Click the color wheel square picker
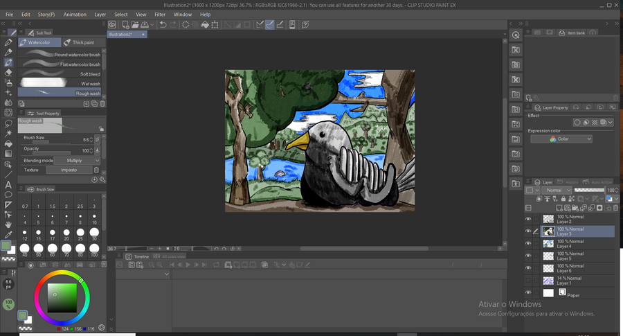The height and width of the screenshot is (336, 623). point(62,297)
